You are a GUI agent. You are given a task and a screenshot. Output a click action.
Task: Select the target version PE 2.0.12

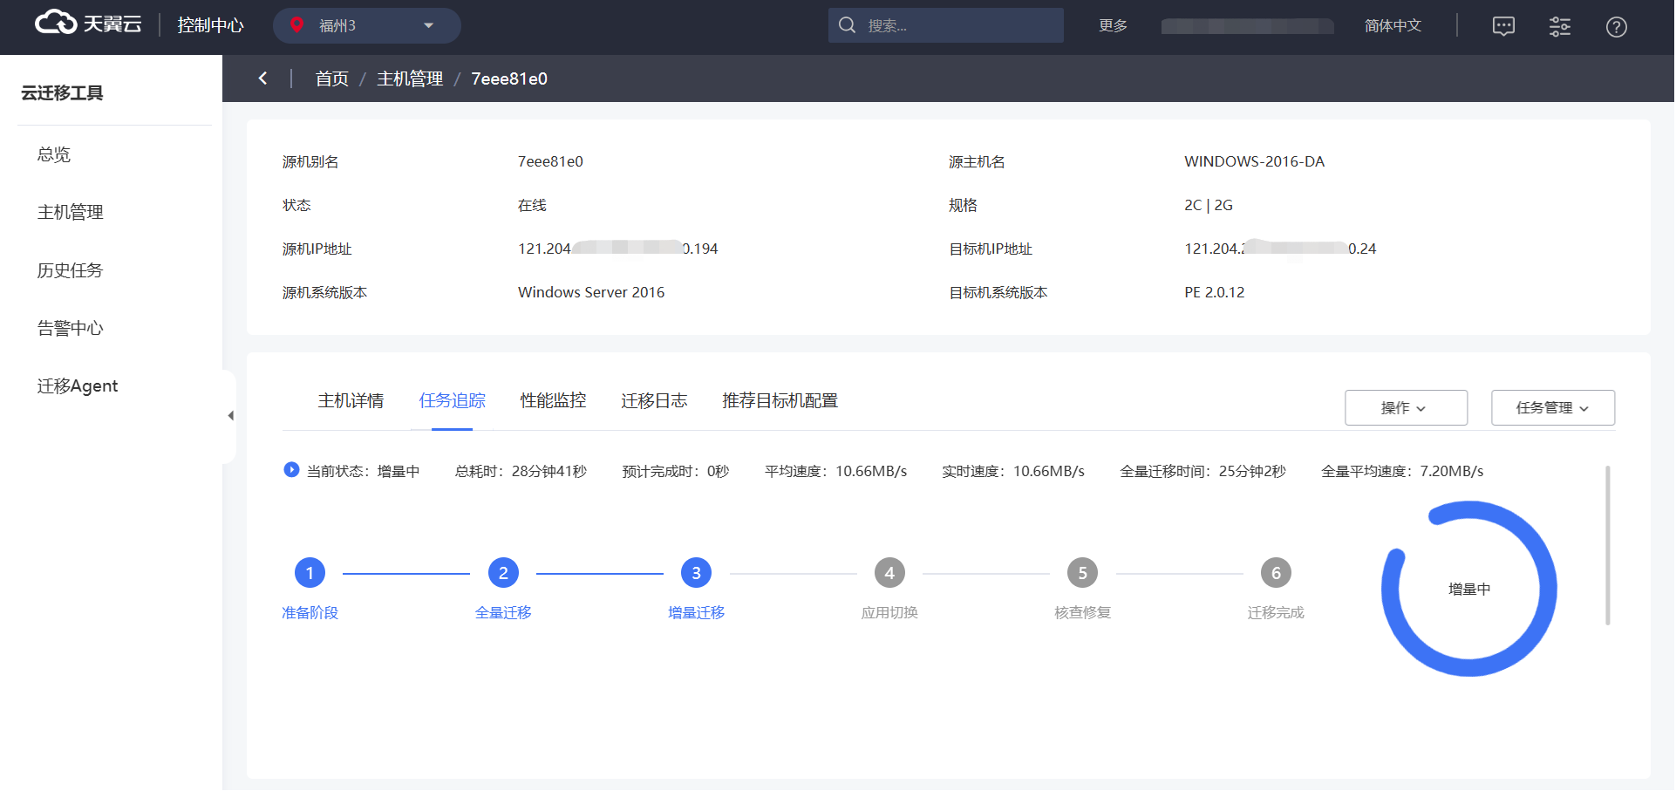[1214, 292]
